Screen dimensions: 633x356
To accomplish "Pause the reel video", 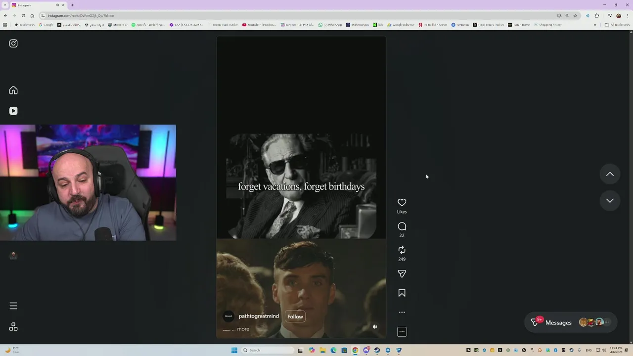I will pyautogui.click(x=301, y=188).
